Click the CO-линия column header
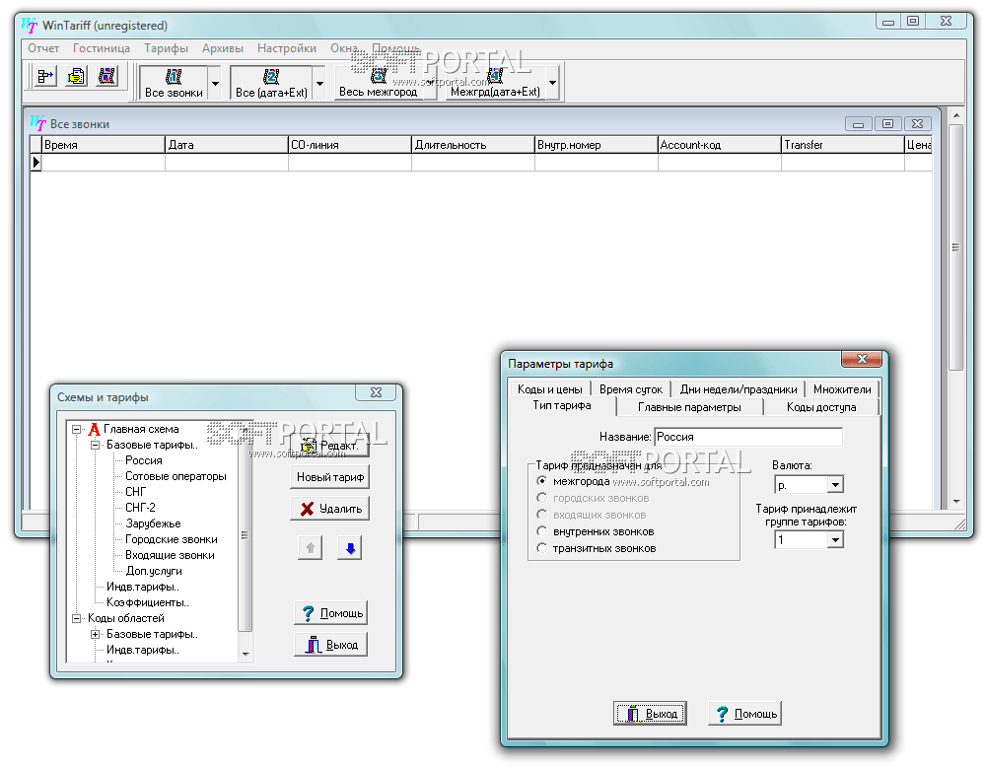986x767 pixels. (x=350, y=145)
